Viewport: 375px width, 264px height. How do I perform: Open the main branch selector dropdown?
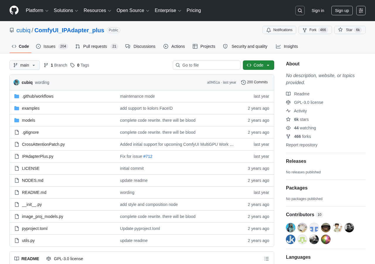[25, 65]
